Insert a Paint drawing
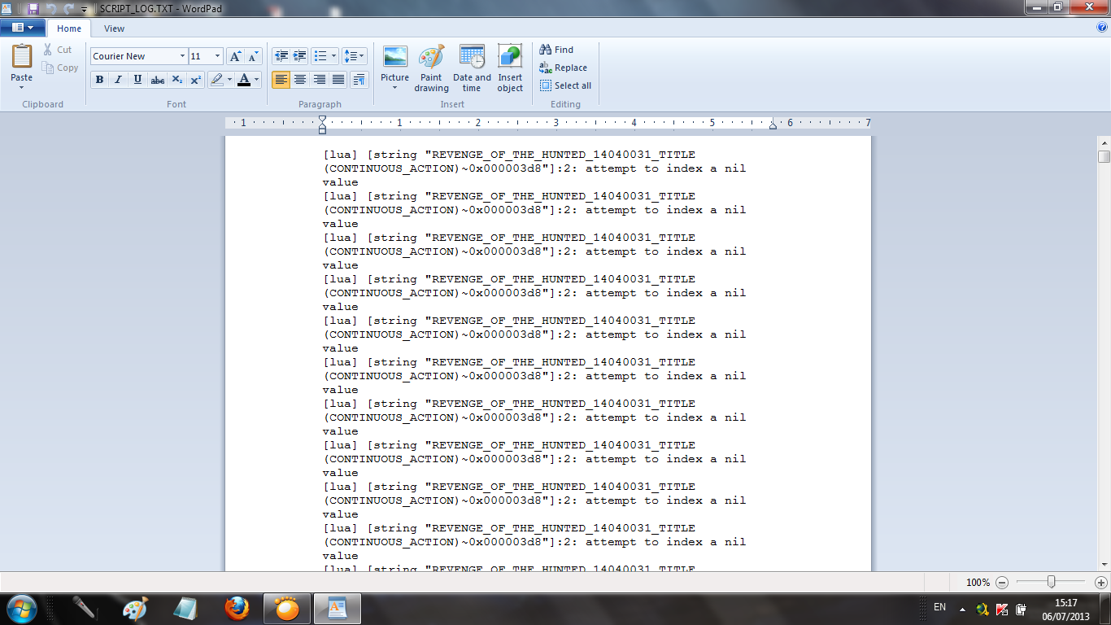Screen dimensions: 1111x625 (431, 59)
